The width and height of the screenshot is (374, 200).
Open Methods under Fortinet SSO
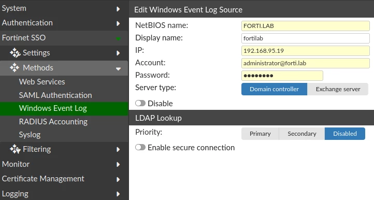64,68
